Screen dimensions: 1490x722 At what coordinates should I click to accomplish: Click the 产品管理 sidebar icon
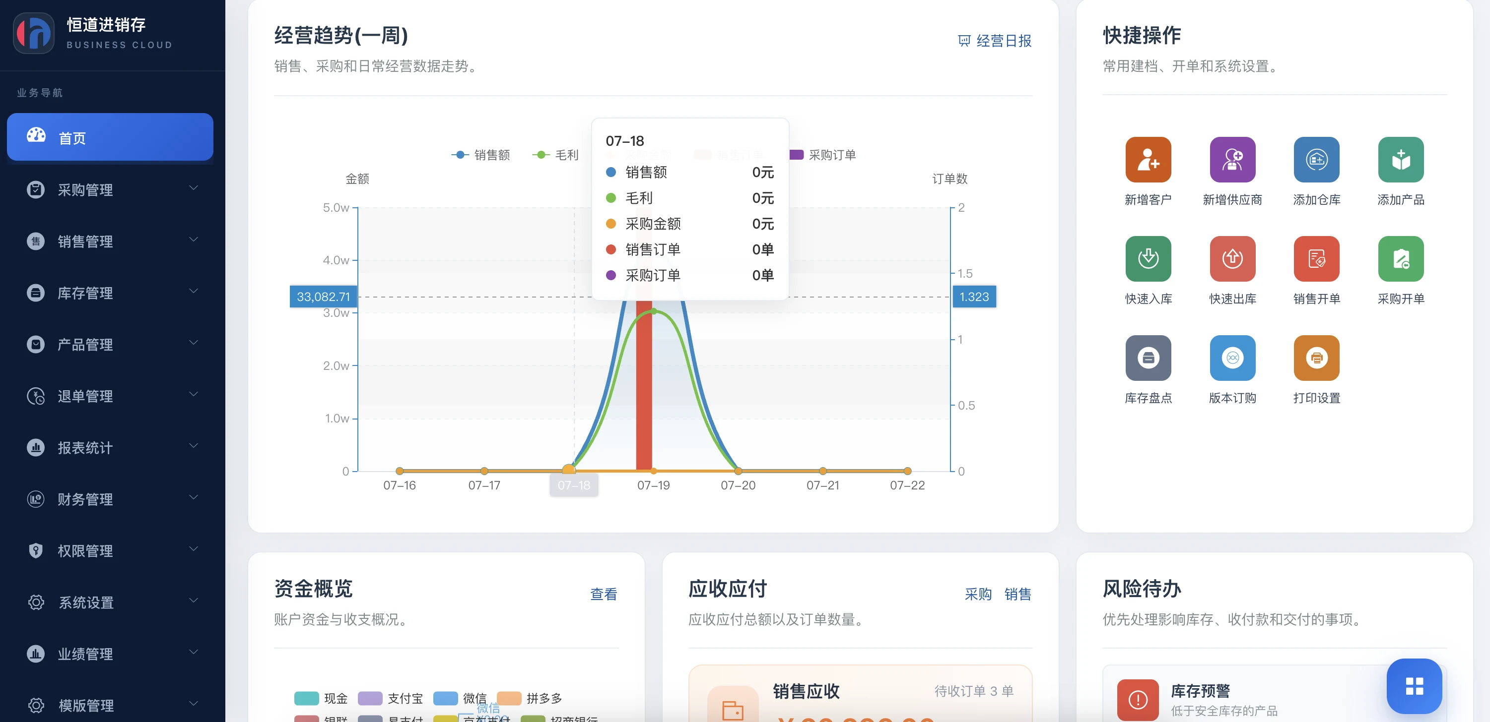point(36,344)
